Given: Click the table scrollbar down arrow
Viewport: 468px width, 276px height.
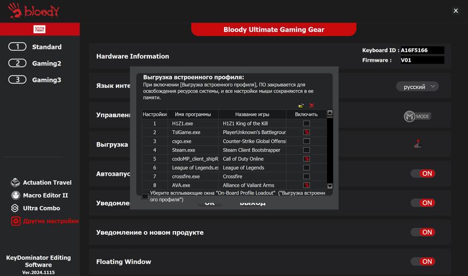Looking at the screenshot, I should pos(330,186).
